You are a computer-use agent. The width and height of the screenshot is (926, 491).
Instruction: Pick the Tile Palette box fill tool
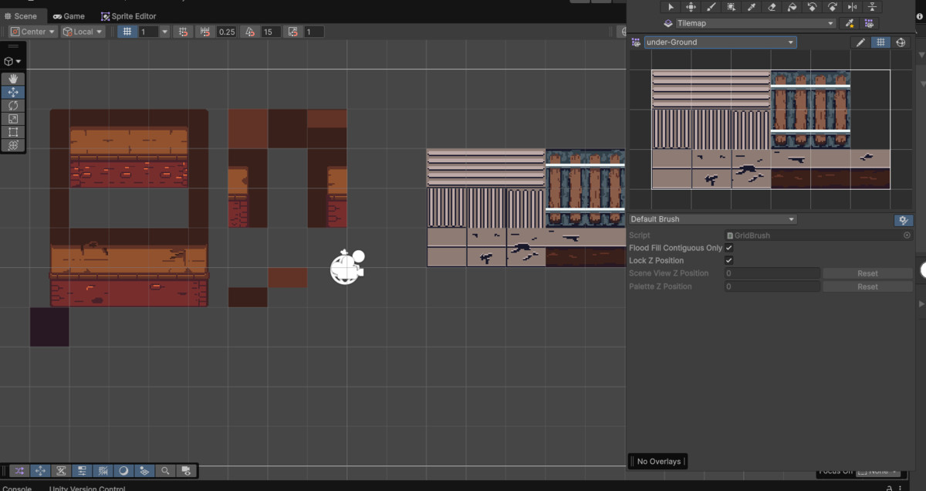pos(731,7)
